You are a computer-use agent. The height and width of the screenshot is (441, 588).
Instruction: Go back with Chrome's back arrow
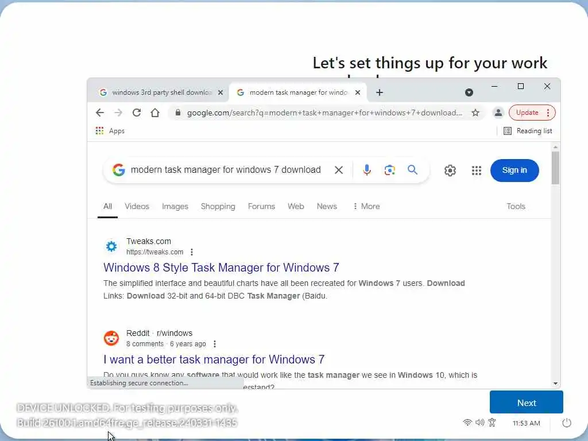pyautogui.click(x=100, y=113)
